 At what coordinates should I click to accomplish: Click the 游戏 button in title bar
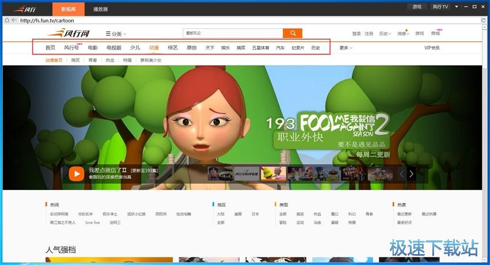click(x=417, y=6)
